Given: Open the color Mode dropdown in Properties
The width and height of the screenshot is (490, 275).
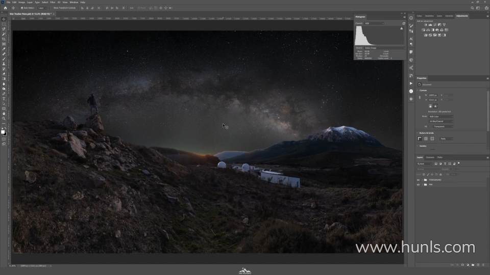Looking at the screenshot, I should pos(441,117).
